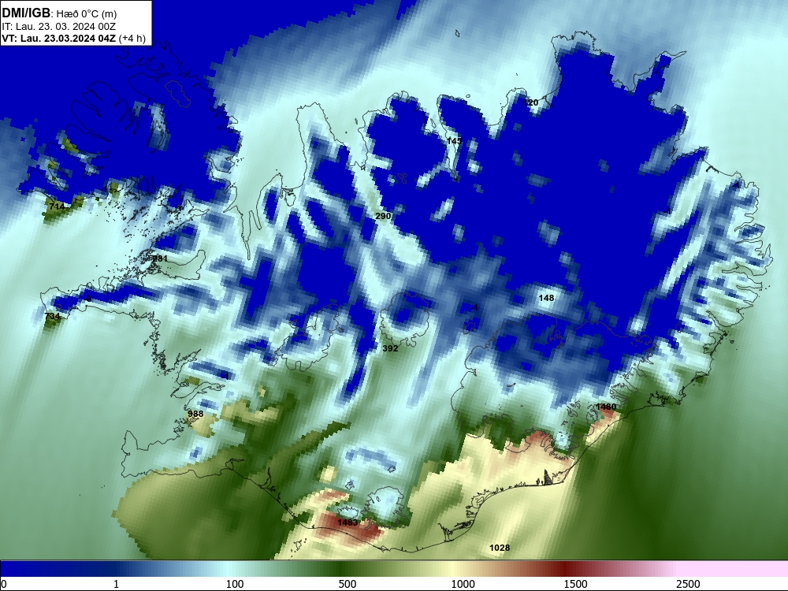Click the 290 value label
This screenshot has width=788, height=591.
point(383,216)
